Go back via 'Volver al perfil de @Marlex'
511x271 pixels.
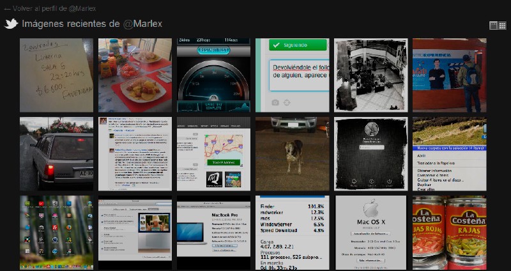point(50,8)
